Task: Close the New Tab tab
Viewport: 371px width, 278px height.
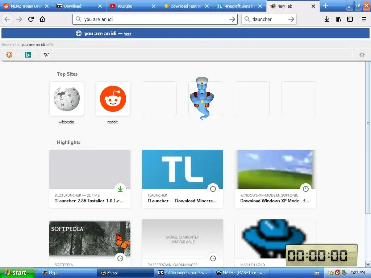Action: [x=313, y=6]
